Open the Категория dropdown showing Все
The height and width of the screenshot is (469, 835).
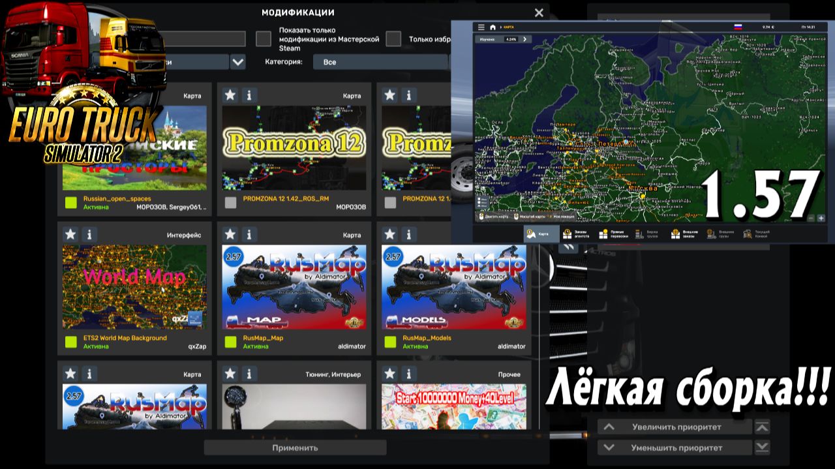382,62
